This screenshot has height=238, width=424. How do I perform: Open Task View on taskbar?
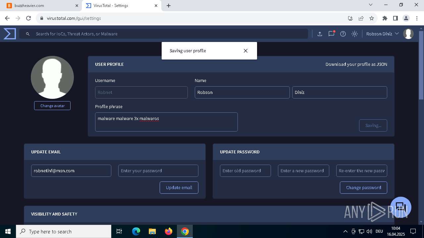pos(119,231)
